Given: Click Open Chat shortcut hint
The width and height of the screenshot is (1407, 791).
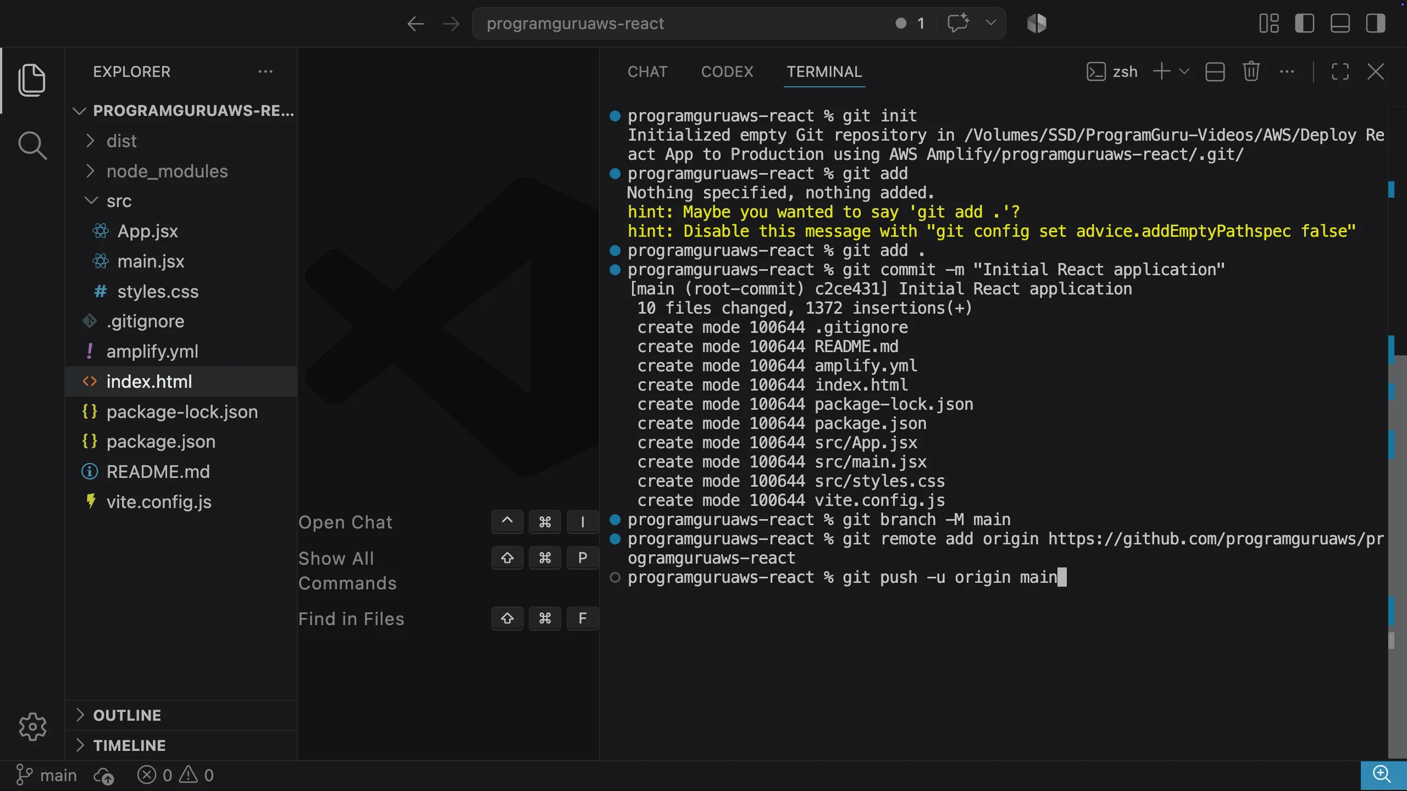Looking at the screenshot, I should [x=448, y=522].
